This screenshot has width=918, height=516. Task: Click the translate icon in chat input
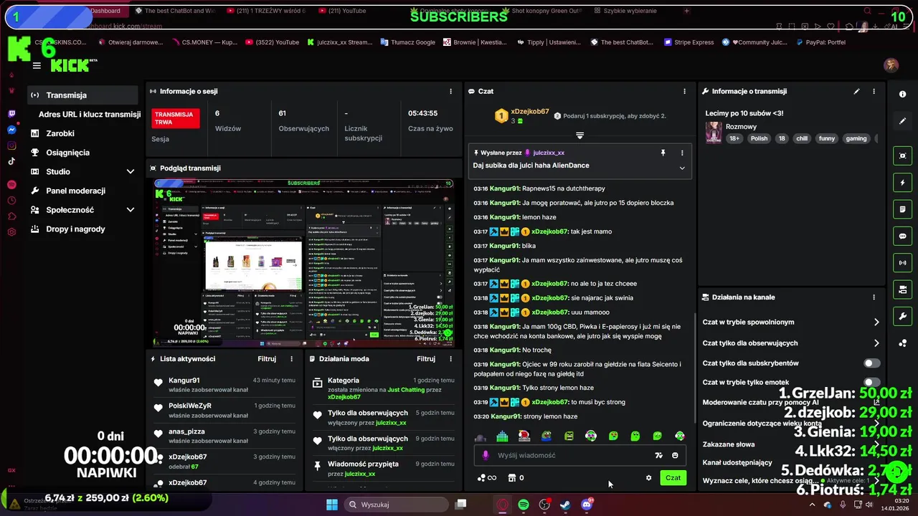point(658,455)
